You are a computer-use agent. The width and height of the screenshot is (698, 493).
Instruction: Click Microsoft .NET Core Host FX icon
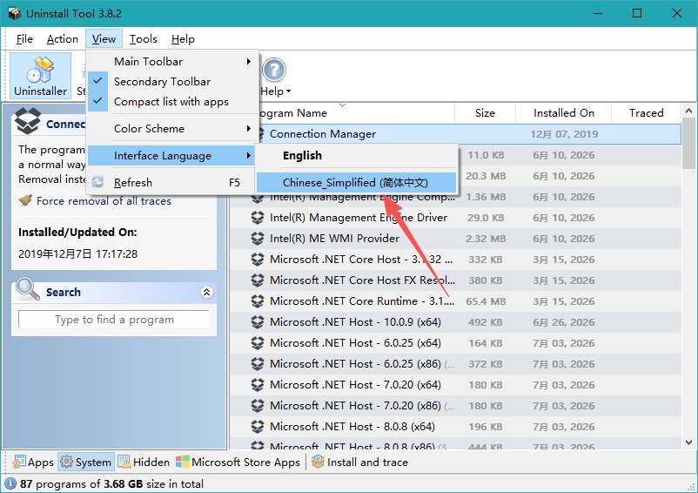(258, 280)
